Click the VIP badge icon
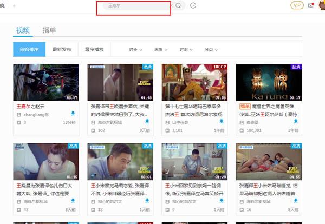The image size is (325, 224). 297,5
